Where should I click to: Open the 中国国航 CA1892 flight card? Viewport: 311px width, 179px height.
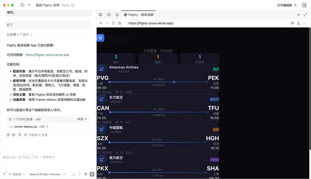coord(158,140)
